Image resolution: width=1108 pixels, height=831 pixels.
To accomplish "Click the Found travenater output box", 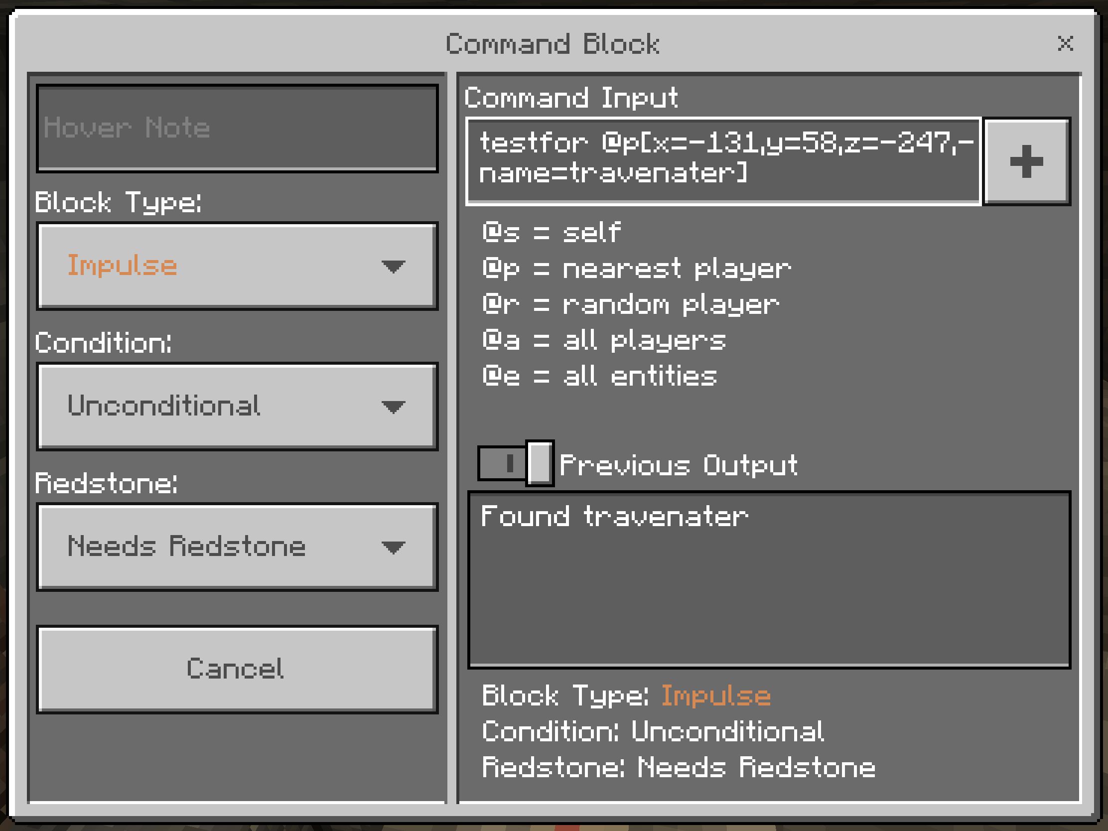I will [x=769, y=579].
